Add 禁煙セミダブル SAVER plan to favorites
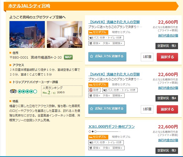The height and width of the screenshot is (157, 183). pos(107,109)
